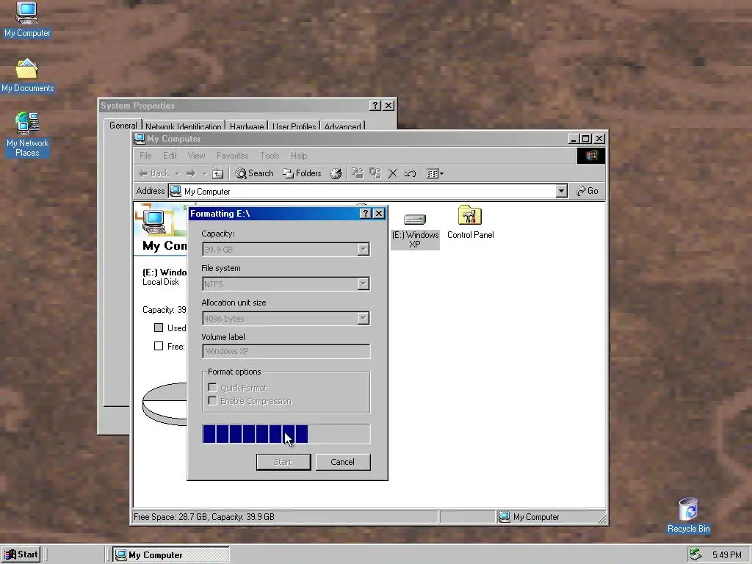Viewport: 752px width, 564px height.
Task: Click the Move To toolbar icon
Action: click(x=358, y=173)
